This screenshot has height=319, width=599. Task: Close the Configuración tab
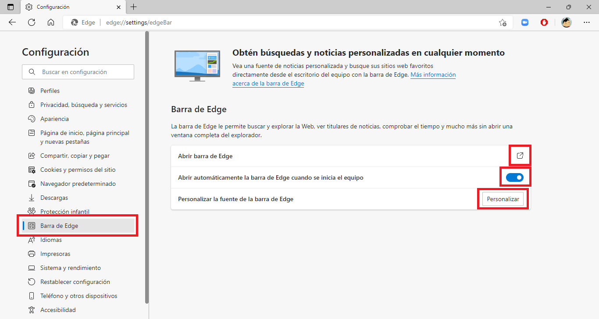tap(119, 7)
